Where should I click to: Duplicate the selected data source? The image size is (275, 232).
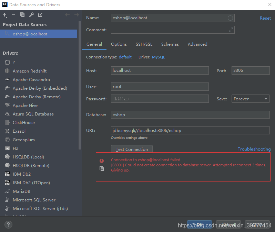(22, 15)
